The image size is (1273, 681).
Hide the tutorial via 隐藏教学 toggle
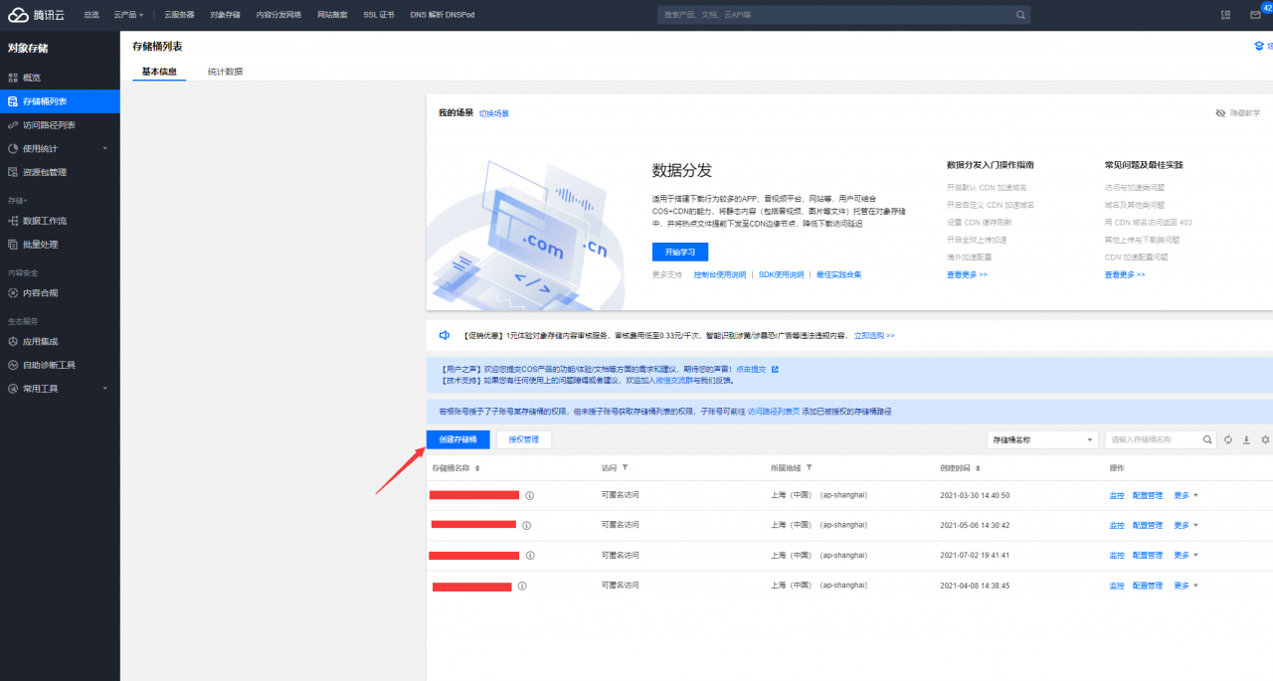tap(1237, 112)
